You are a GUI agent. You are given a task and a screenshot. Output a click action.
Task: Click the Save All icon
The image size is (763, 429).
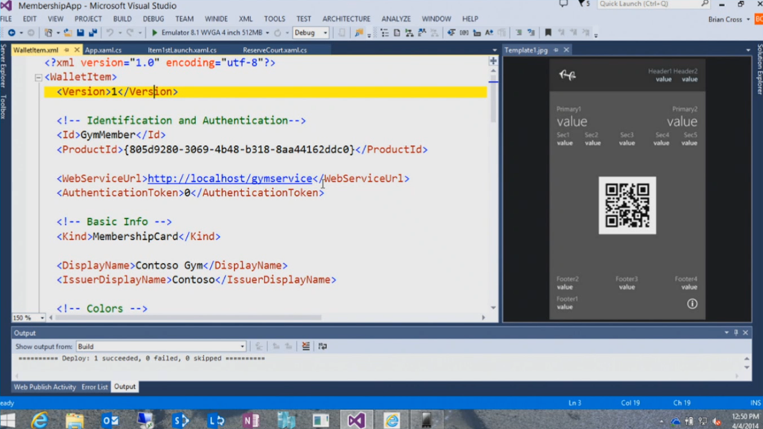point(92,33)
